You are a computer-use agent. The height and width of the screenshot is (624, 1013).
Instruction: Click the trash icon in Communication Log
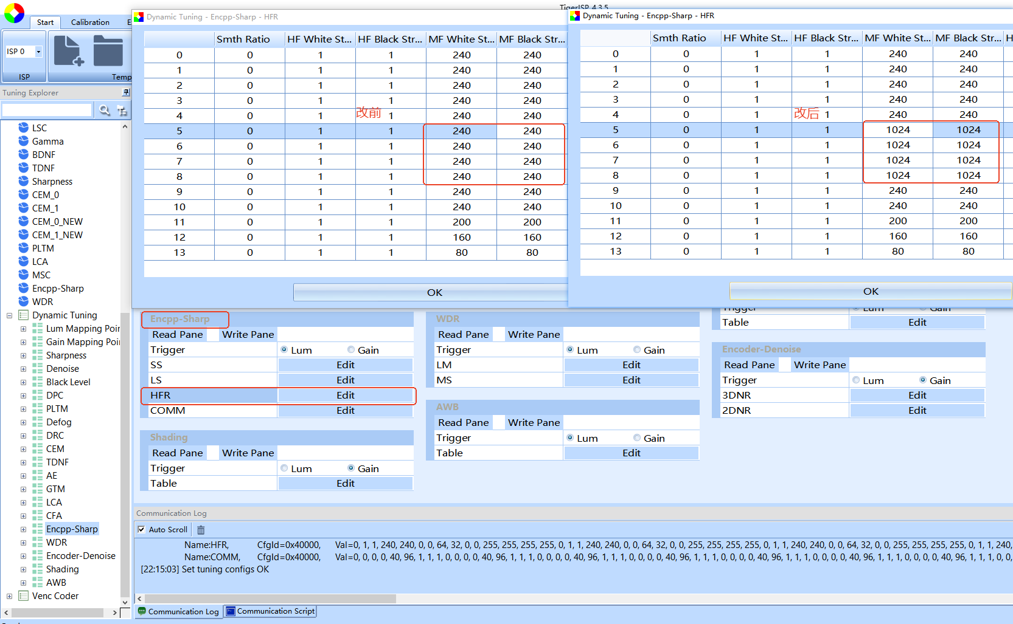[201, 530]
